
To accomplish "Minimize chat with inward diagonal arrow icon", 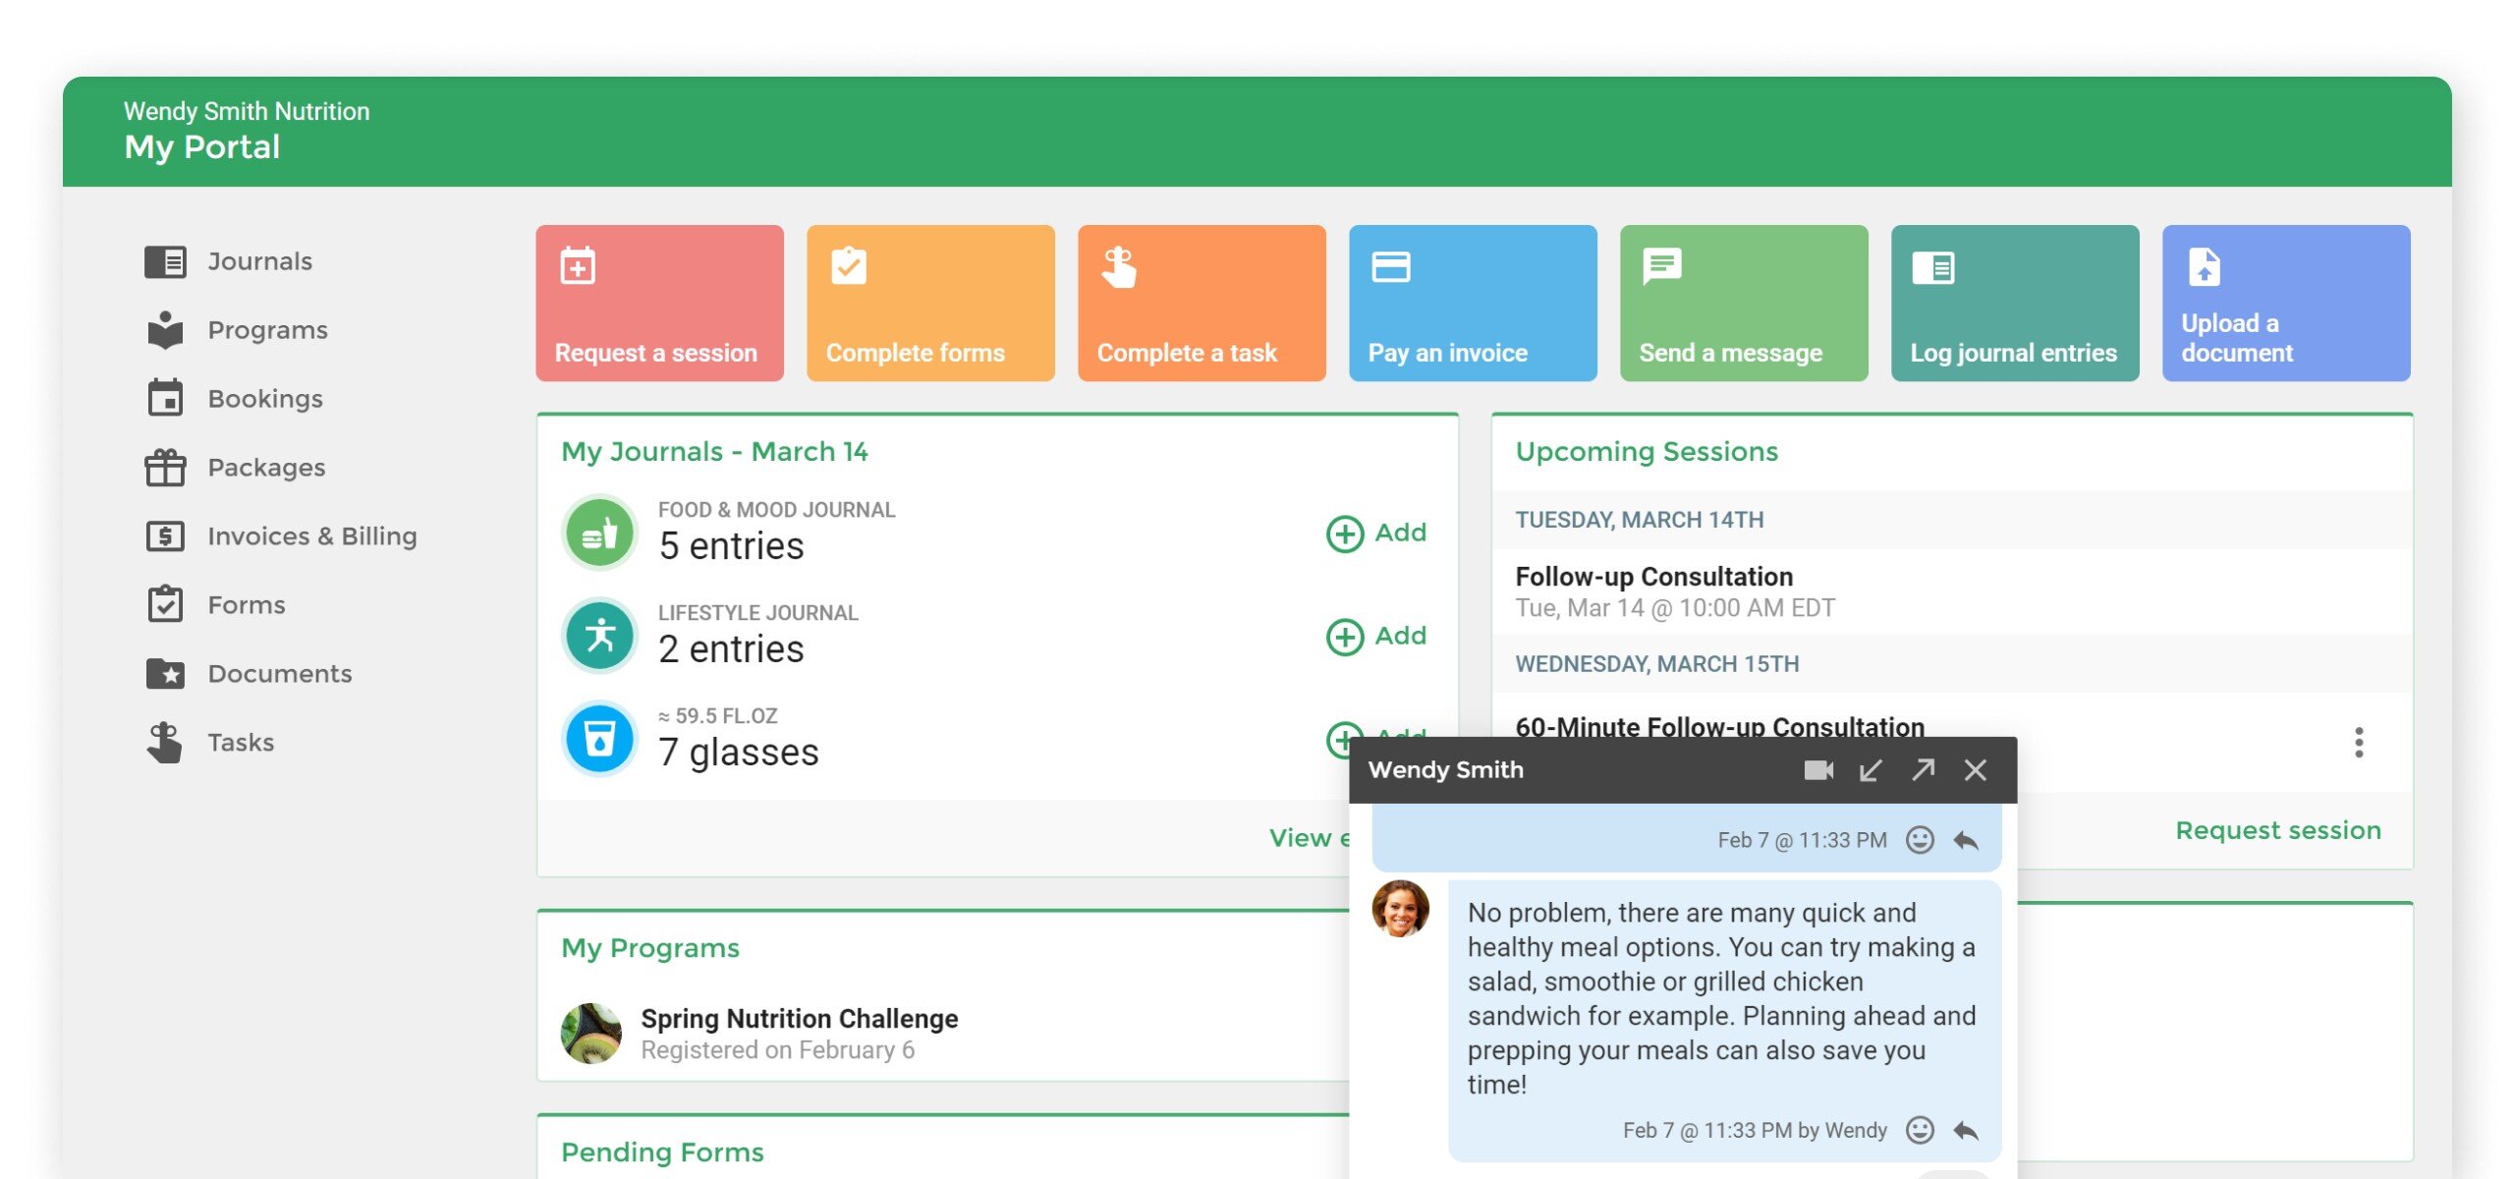I will [1871, 770].
